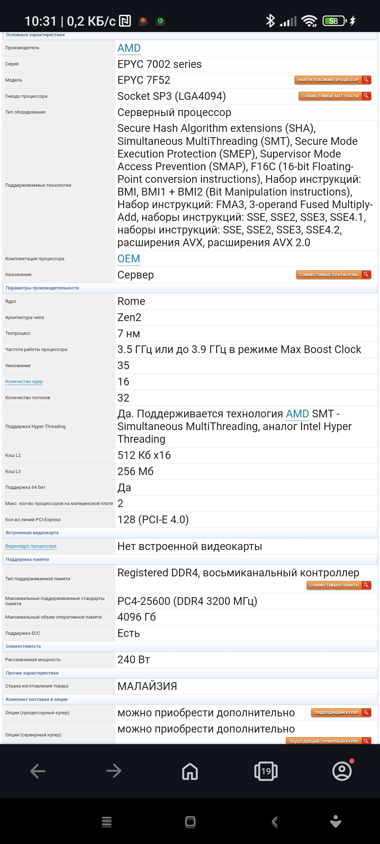Click the suitable server cooler button
This screenshot has width=380, height=844.
[328, 741]
